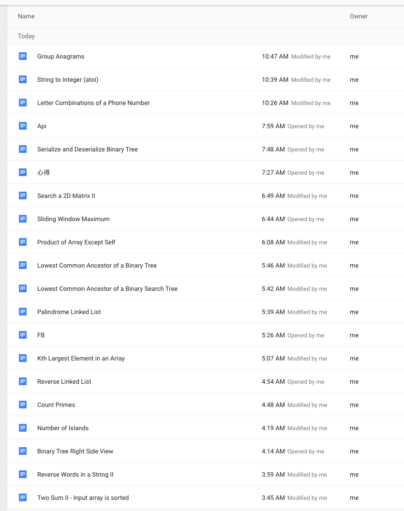
Task: Click the doc icon for Serialize and Deserialize Binary Tree
Action: [22, 149]
